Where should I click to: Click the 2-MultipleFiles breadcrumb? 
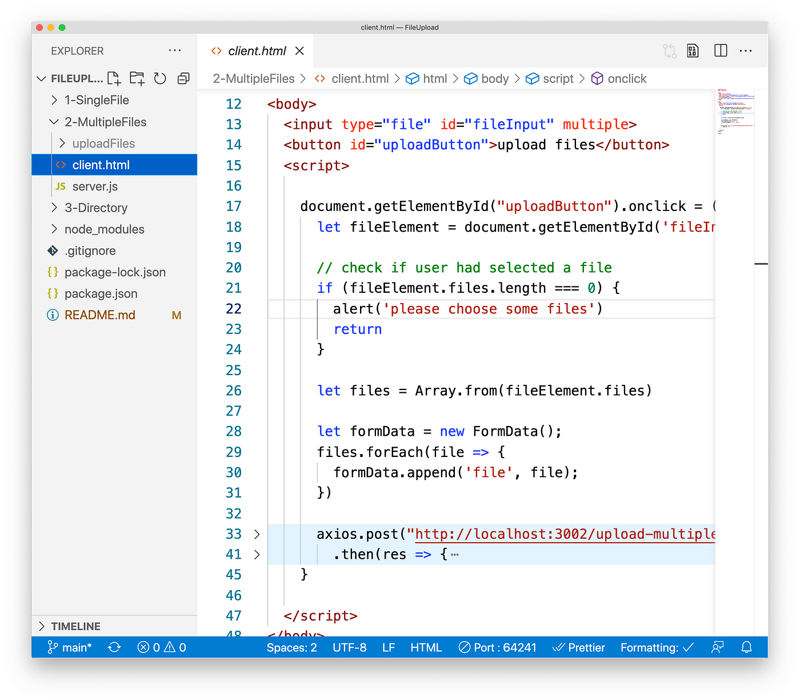pyautogui.click(x=254, y=79)
